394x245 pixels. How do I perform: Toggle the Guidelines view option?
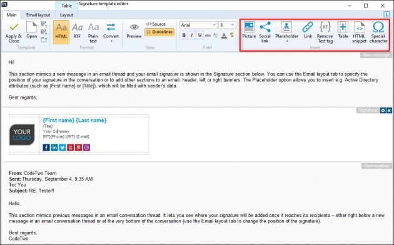159,32
